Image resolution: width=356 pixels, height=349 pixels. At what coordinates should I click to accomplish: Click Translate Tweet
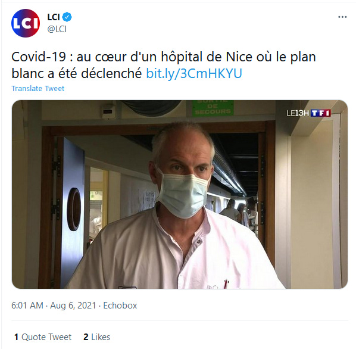tap(38, 88)
